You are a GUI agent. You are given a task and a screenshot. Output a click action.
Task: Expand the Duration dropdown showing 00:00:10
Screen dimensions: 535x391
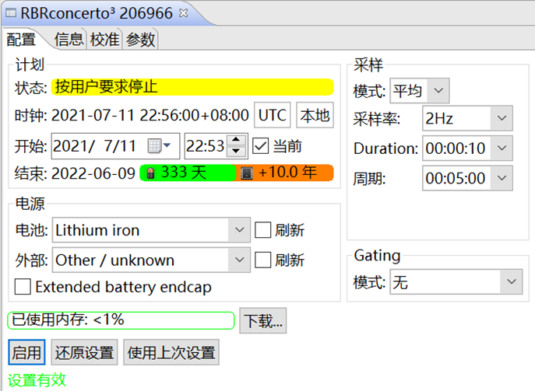coord(467,148)
